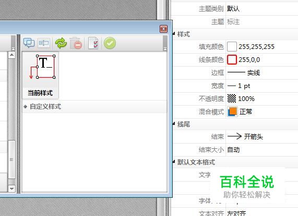
Task: Open the red line color swatch
Action: [x=232, y=60]
